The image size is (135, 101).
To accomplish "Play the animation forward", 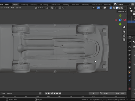I will [55, 93].
